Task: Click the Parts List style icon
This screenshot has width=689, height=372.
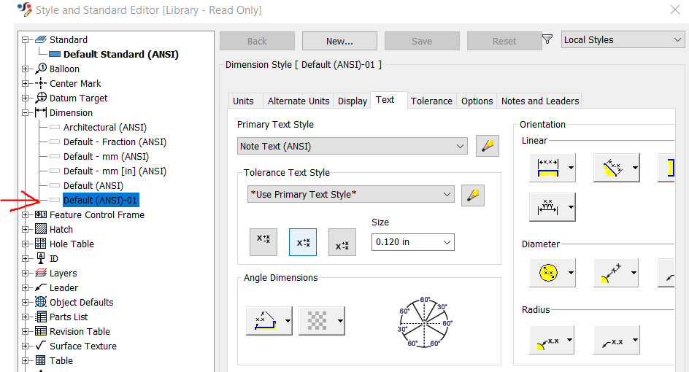Action: 41,317
